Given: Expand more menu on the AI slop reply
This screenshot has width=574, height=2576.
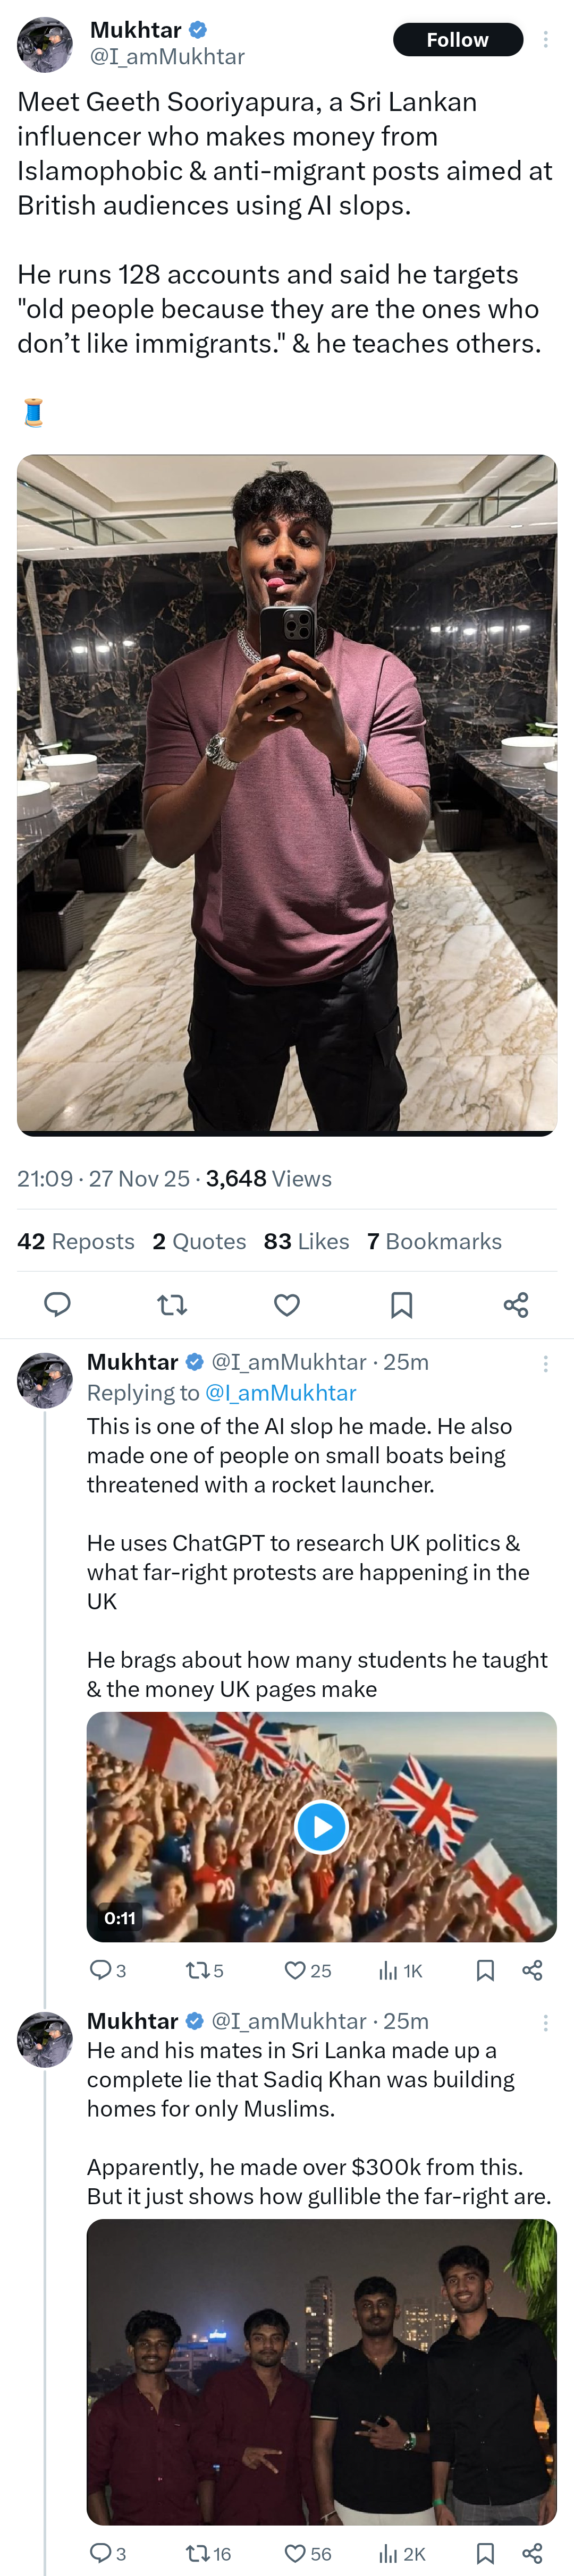Looking at the screenshot, I should (545, 1363).
